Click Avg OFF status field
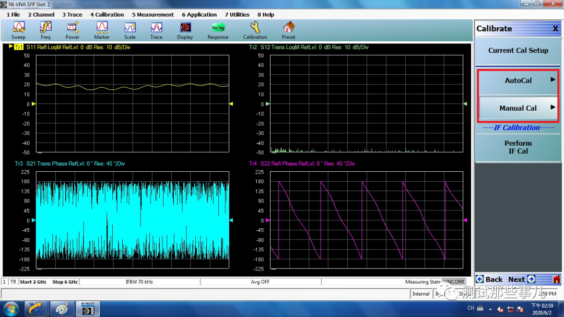 pyautogui.click(x=260, y=281)
